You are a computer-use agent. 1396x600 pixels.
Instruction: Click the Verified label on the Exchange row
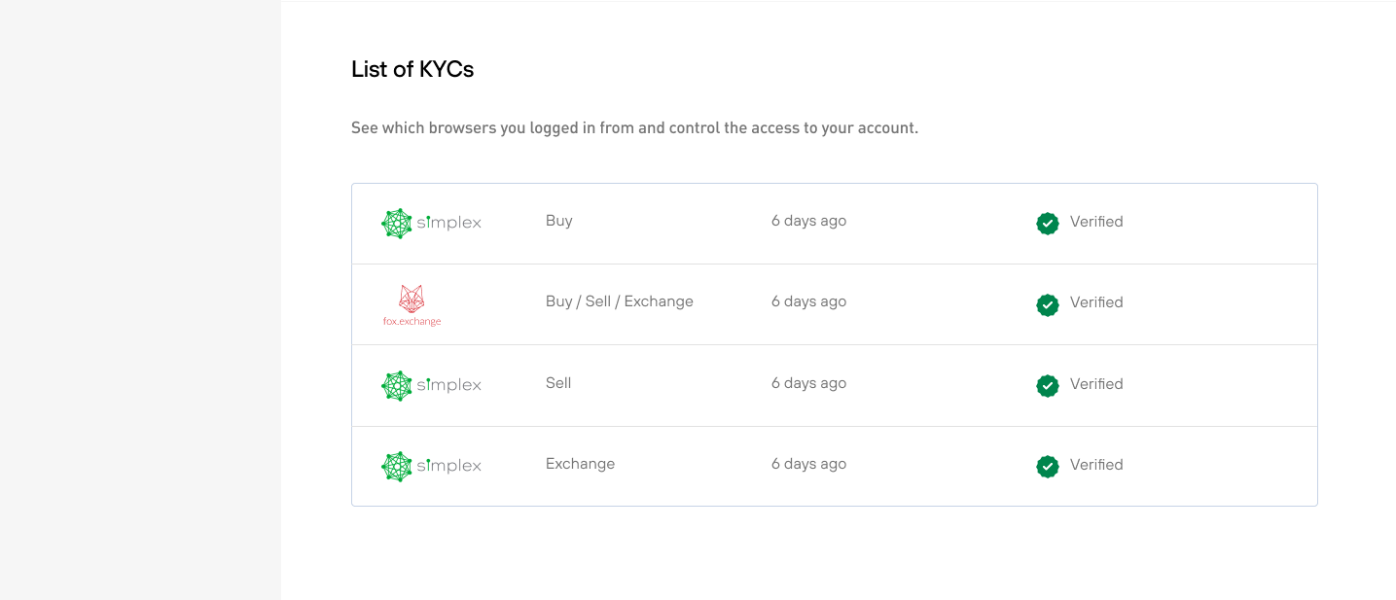coord(1096,465)
